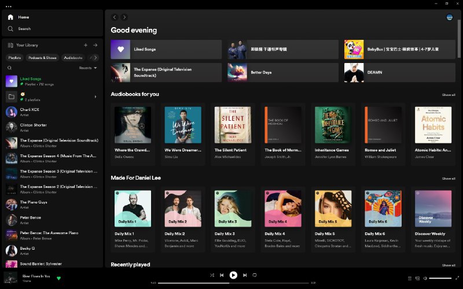The image size is (463, 289).
Task: Open The Expanse Season 4 album
Action: (52, 158)
